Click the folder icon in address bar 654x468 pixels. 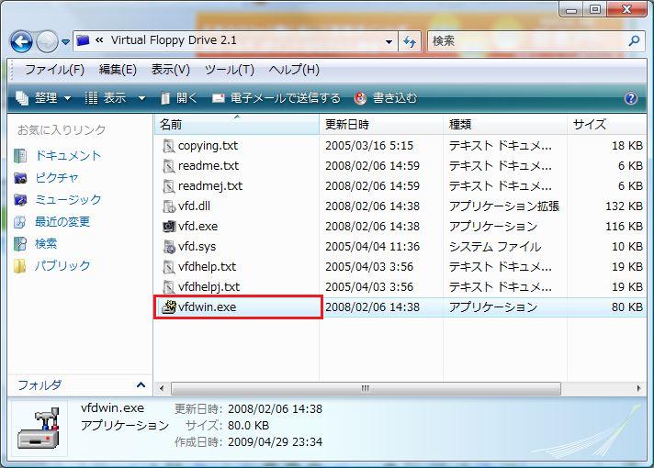coord(83,40)
